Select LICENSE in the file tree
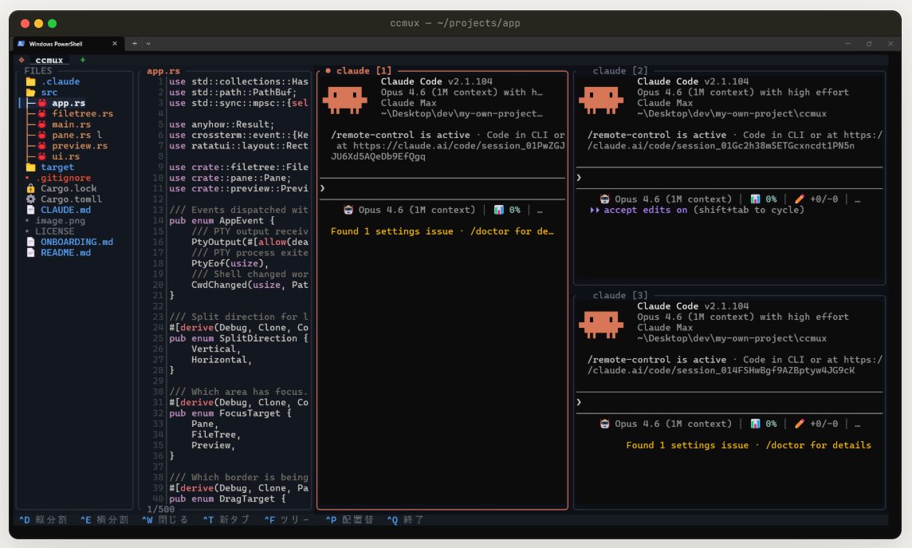 point(54,231)
